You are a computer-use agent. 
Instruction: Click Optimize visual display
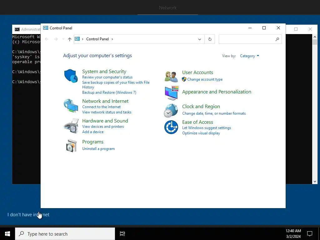click(x=201, y=133)
